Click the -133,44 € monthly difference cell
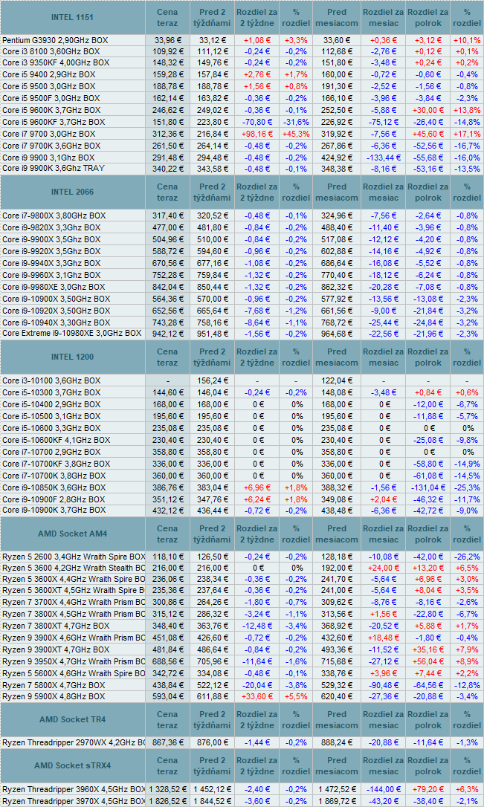 pyautogui.click(x=384, y=158)
